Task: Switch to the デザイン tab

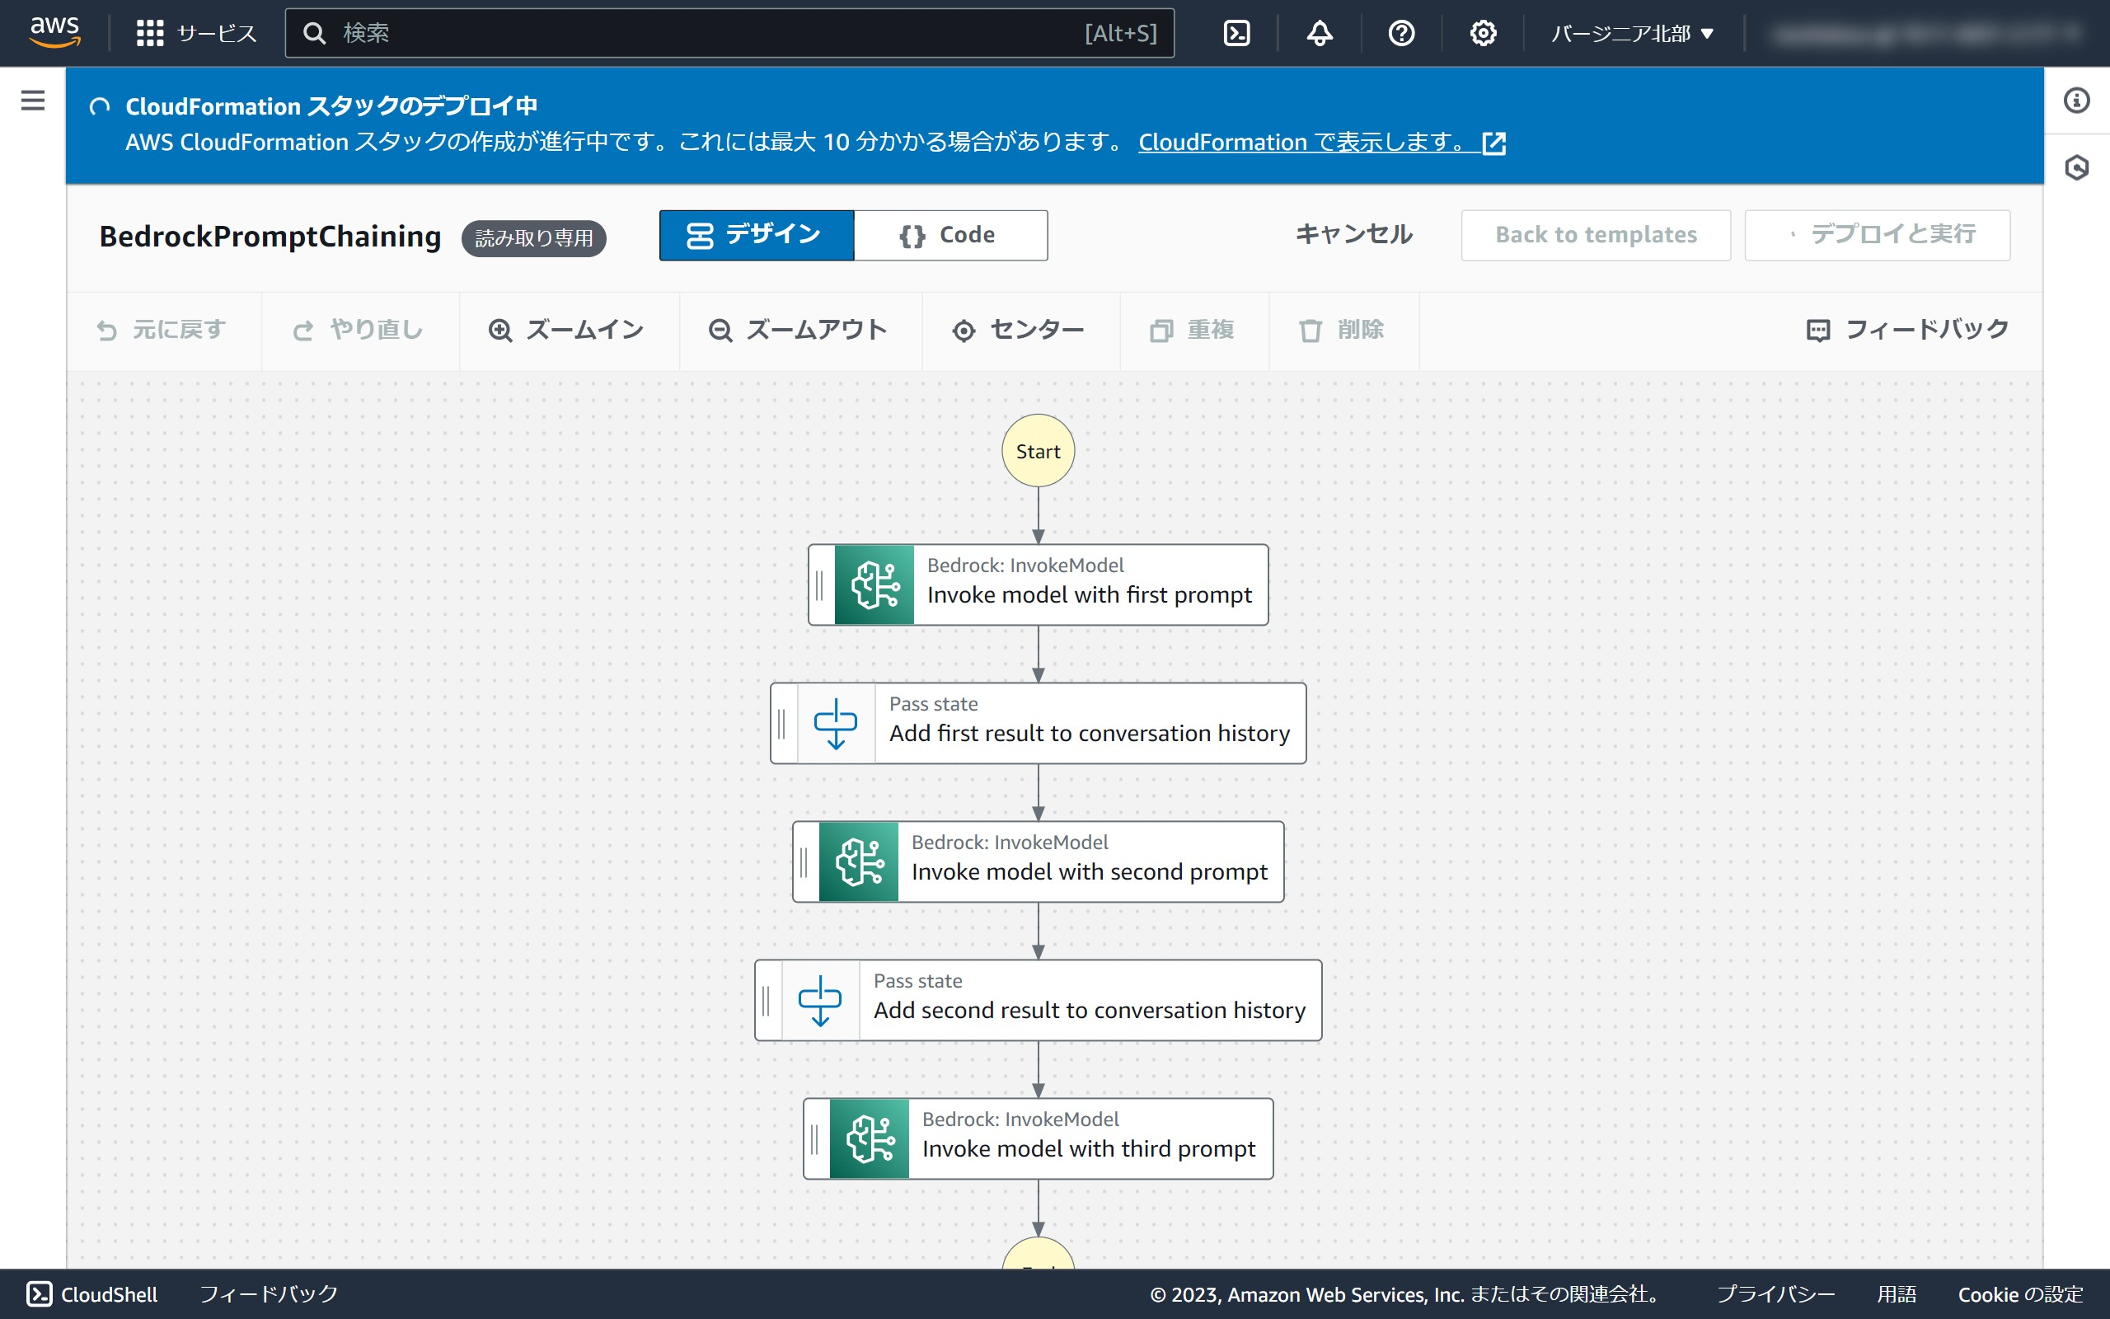Action: tap(756, 235)
